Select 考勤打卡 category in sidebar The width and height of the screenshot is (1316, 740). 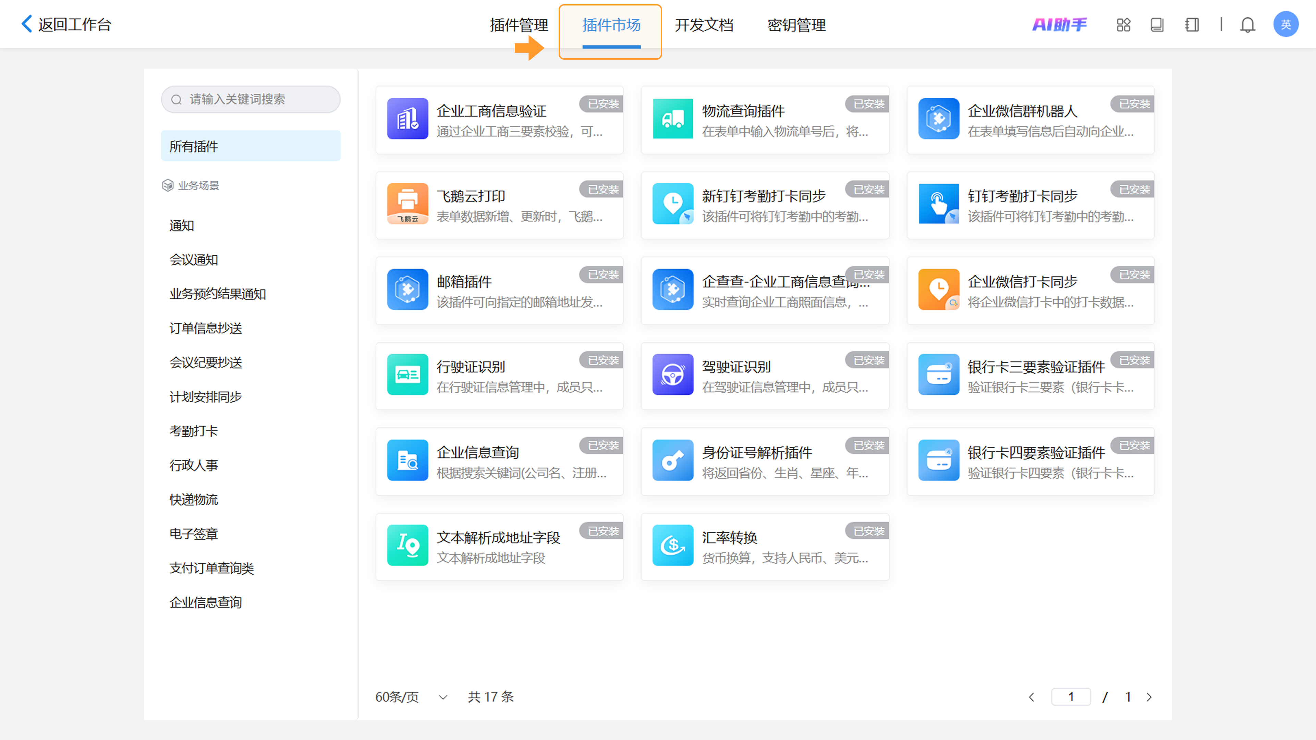pyautogui.click(x=194, y=431)
